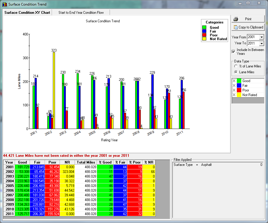Screen dimensions: 268x223
Task: Click the Total Miles column header
Action: 86,162
